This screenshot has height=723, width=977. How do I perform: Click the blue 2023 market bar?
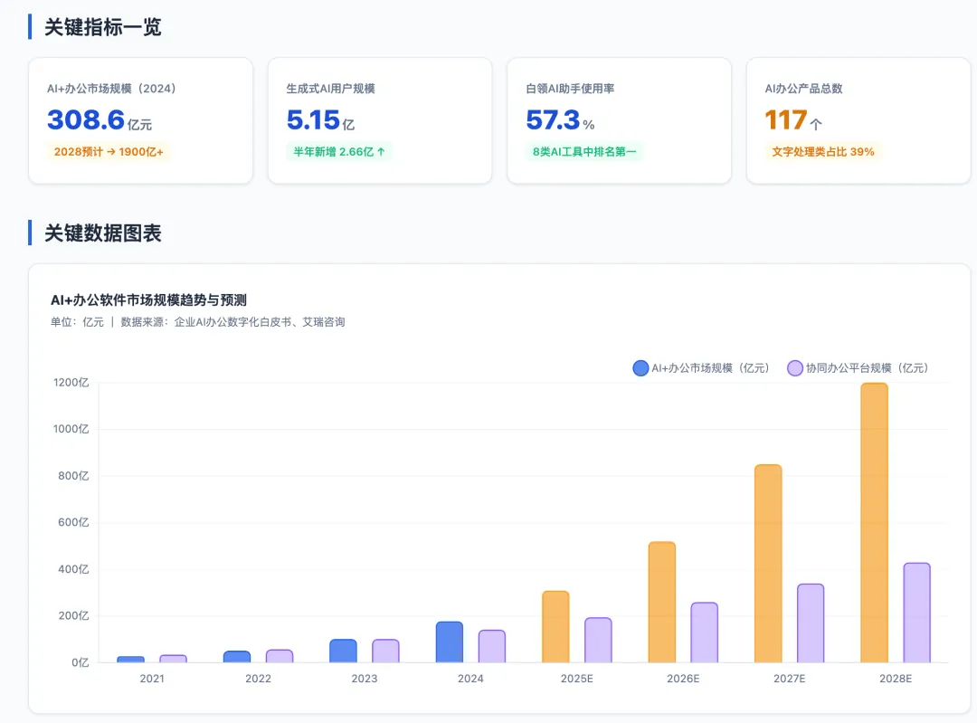tap(344, 651)
